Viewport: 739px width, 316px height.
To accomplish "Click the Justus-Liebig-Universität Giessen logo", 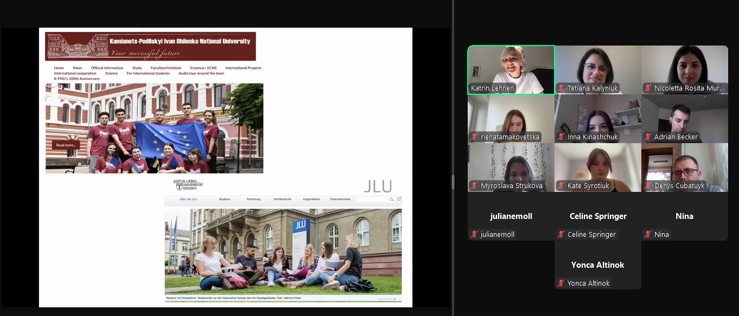I will coord(188,185).
